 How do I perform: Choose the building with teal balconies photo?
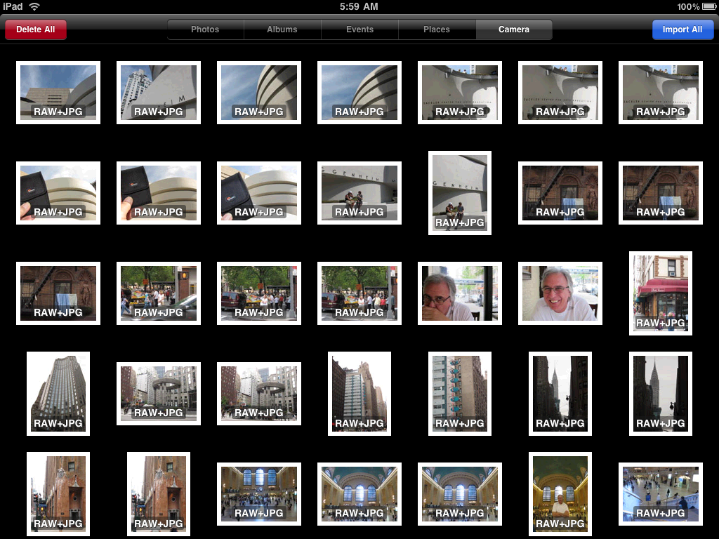coord(460,394)
